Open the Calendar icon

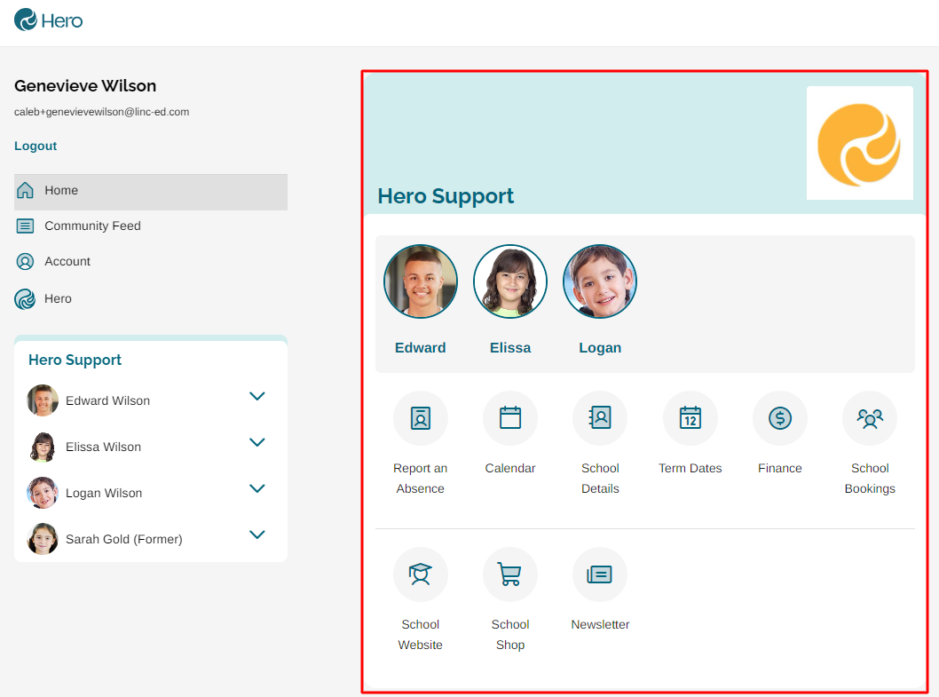point(510,417)
